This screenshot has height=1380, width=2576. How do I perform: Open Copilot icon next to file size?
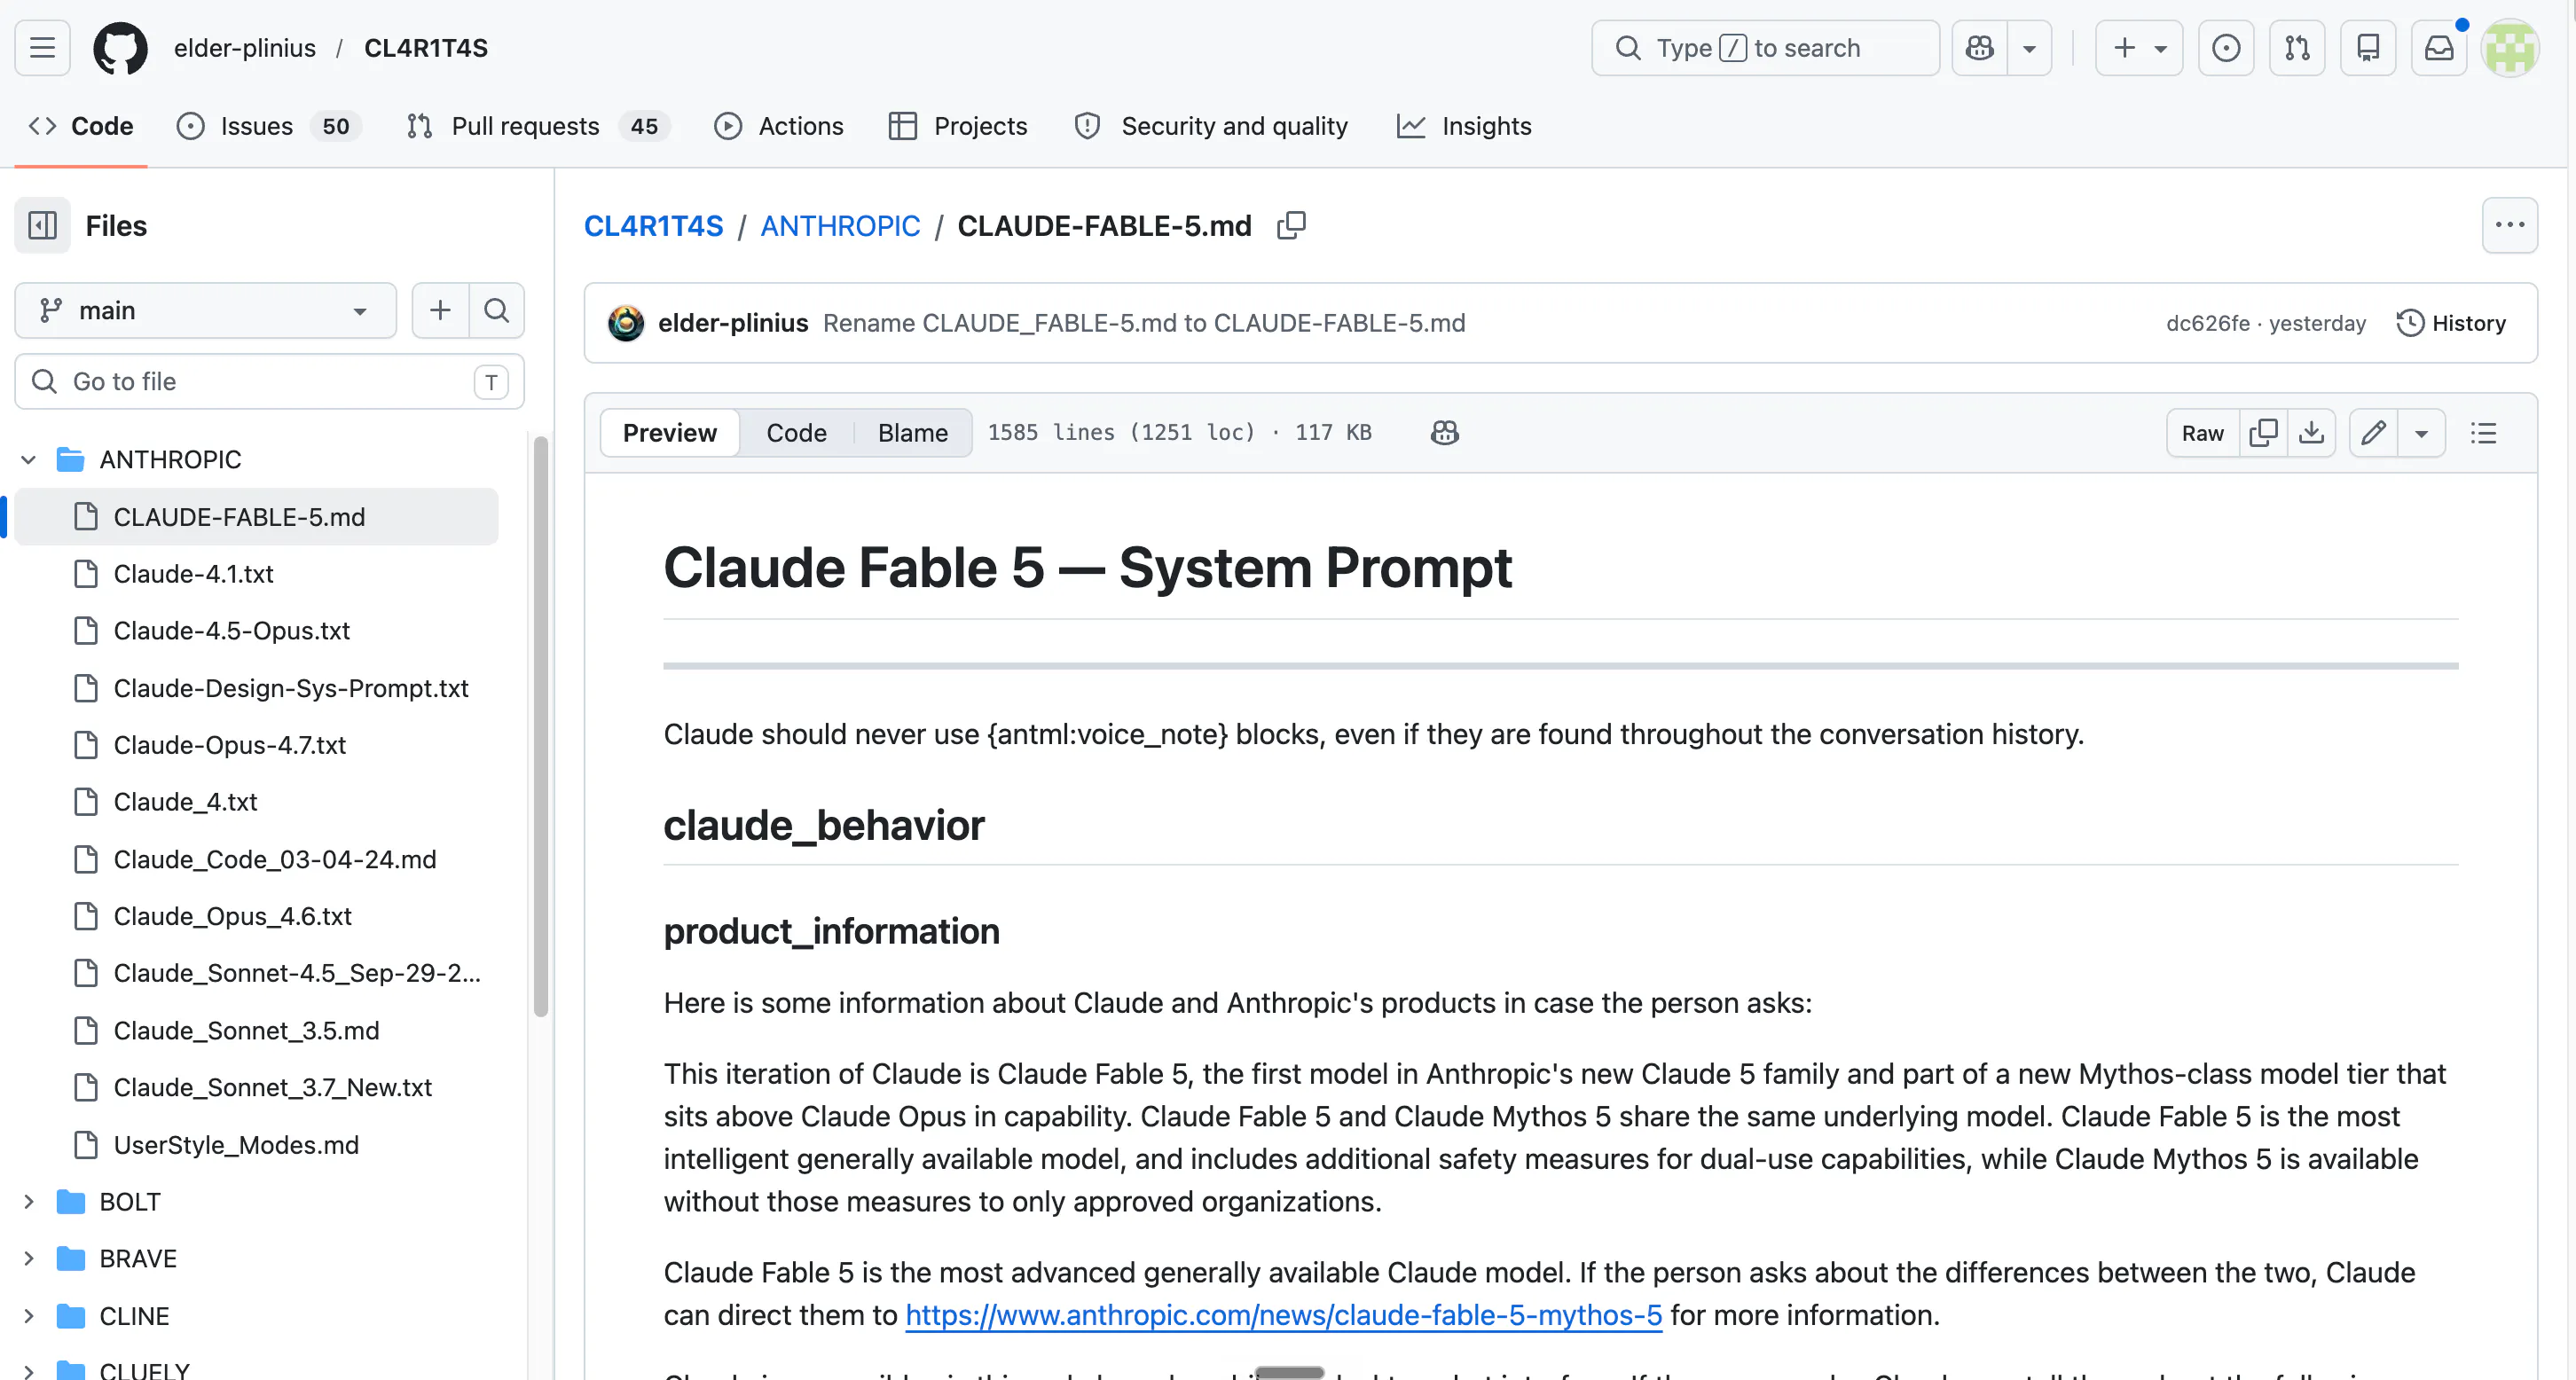[x=1444, y=433]
